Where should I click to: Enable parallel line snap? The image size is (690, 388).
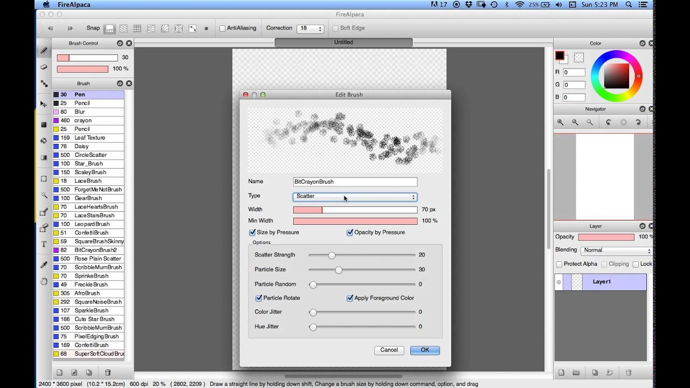point(123,29)
